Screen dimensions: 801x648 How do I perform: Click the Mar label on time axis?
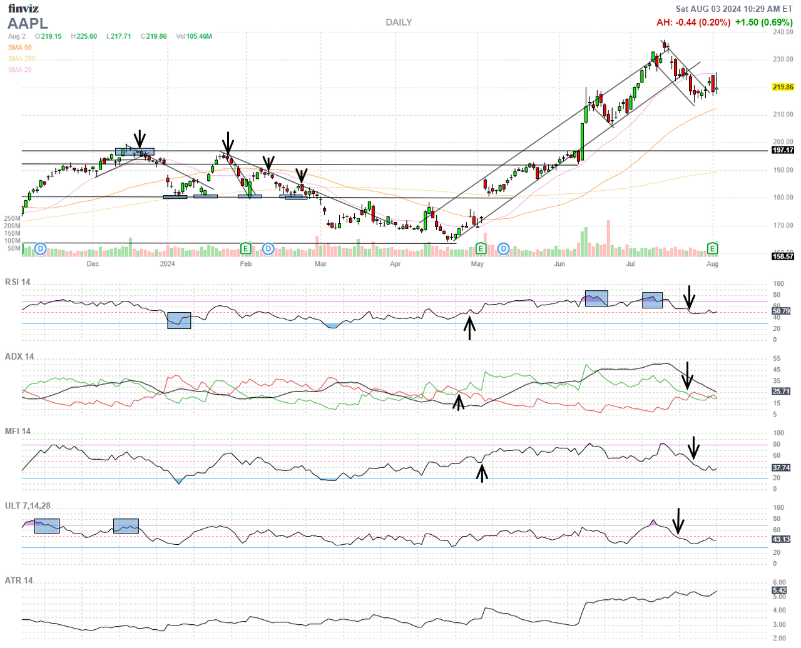[320, 264]
